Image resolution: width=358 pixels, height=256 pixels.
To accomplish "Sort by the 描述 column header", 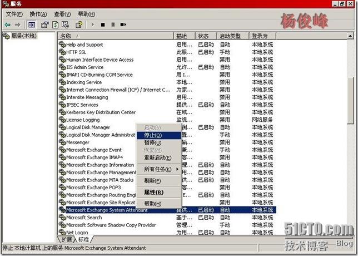I will click(x=184, y=36).
